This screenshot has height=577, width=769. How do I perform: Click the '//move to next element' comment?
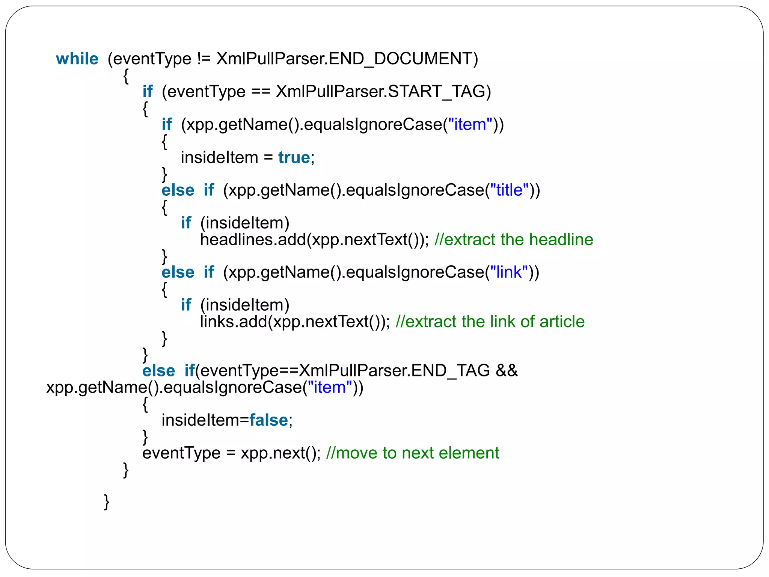pyautogui.click(x=412, y=453)
